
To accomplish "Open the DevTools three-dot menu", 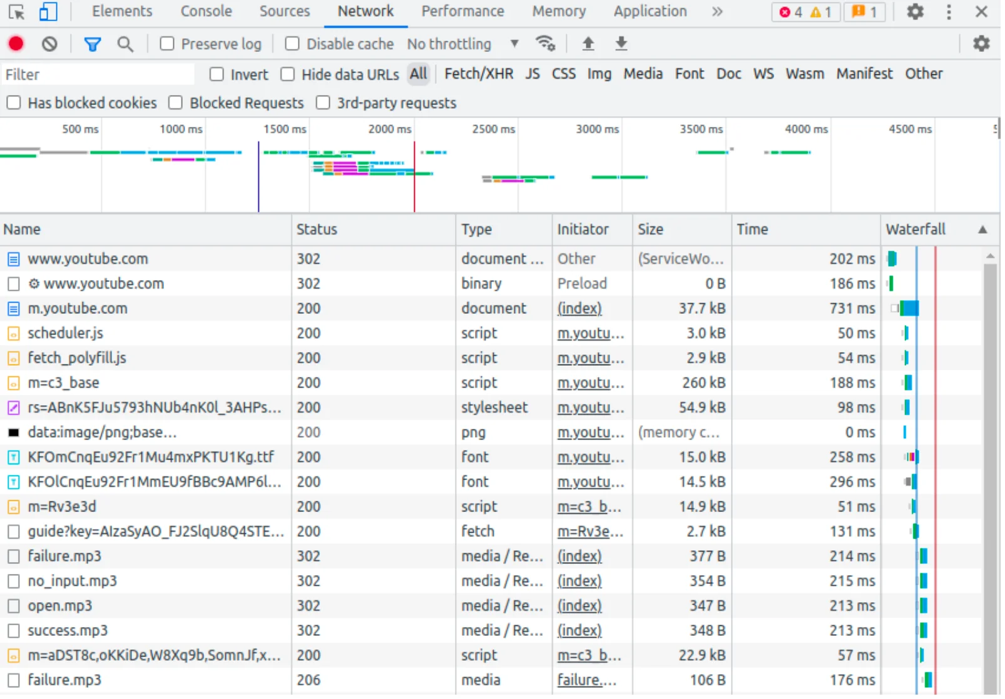I will (949, 12).
